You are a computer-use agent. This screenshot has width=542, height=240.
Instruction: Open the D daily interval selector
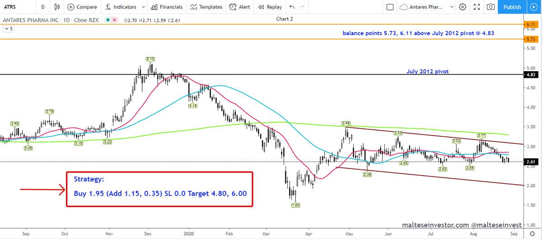[42, 7]
